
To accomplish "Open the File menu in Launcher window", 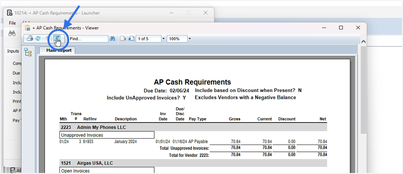I will [x=12, y=23].
